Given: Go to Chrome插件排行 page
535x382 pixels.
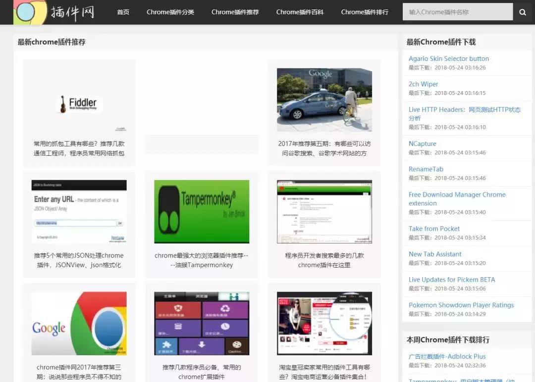Looking at the screenshot, I should point(364,12).
